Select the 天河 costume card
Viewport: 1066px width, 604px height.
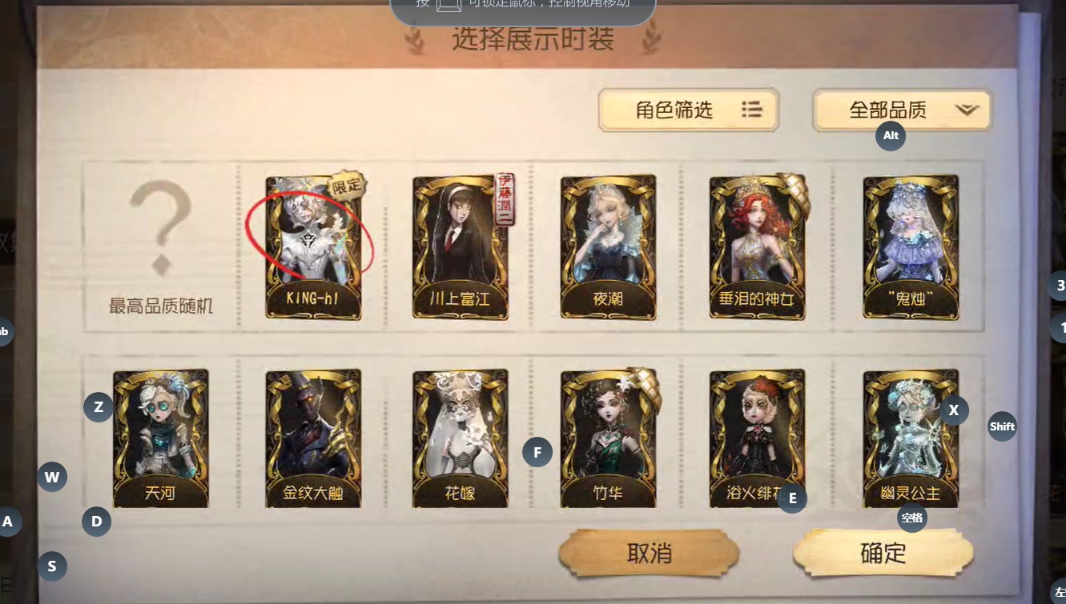(x=161, y=438)
